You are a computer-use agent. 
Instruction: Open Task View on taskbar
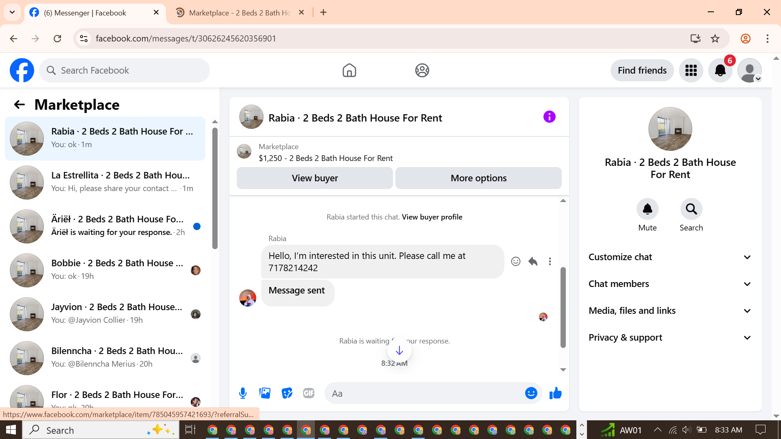click(x=190, y=430)
